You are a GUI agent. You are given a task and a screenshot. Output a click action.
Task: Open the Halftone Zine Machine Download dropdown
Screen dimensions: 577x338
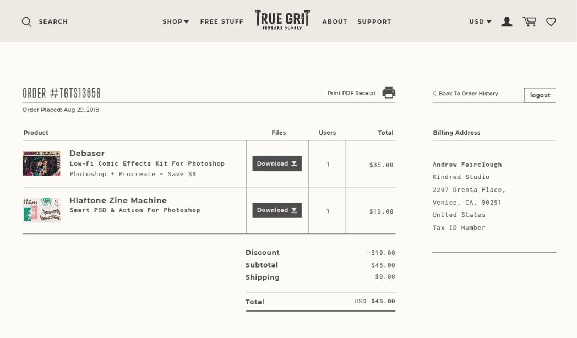tap(277, 210)
